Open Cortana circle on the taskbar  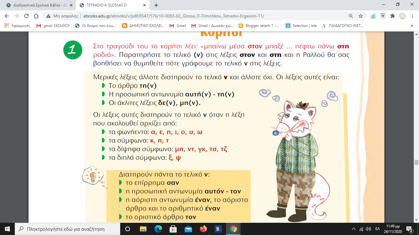pyautogui.click(x=128, y=229)
